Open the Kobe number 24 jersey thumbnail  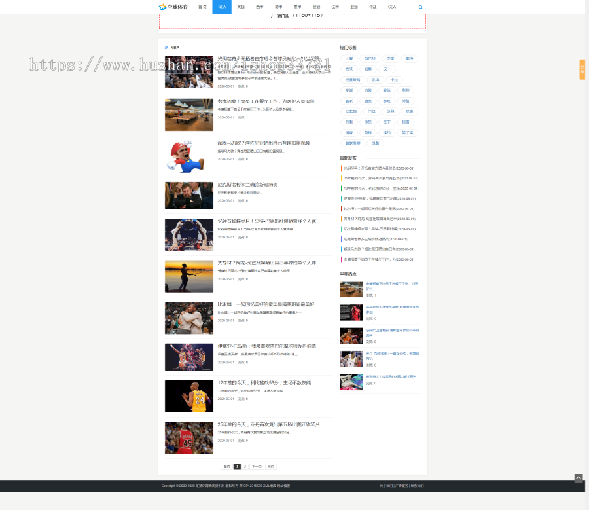188,396
